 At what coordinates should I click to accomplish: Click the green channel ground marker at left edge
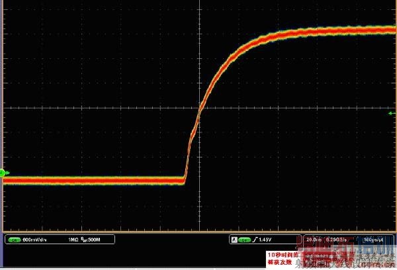tap(5, 173)
